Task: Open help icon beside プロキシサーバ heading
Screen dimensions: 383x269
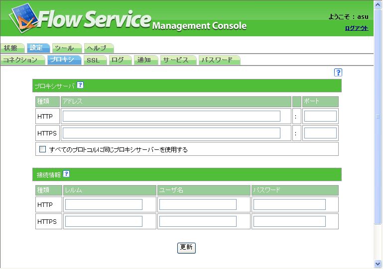Action: coord(80,85)
